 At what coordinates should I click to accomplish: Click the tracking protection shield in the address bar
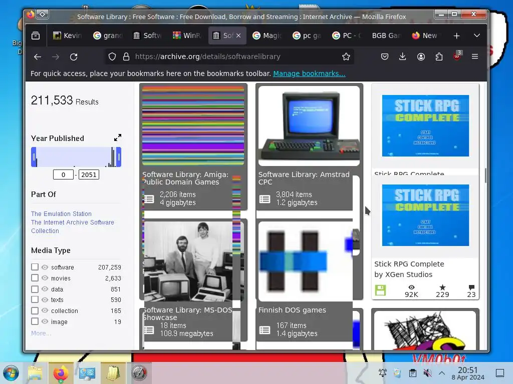pyautogui.click(x=112, y=57)
